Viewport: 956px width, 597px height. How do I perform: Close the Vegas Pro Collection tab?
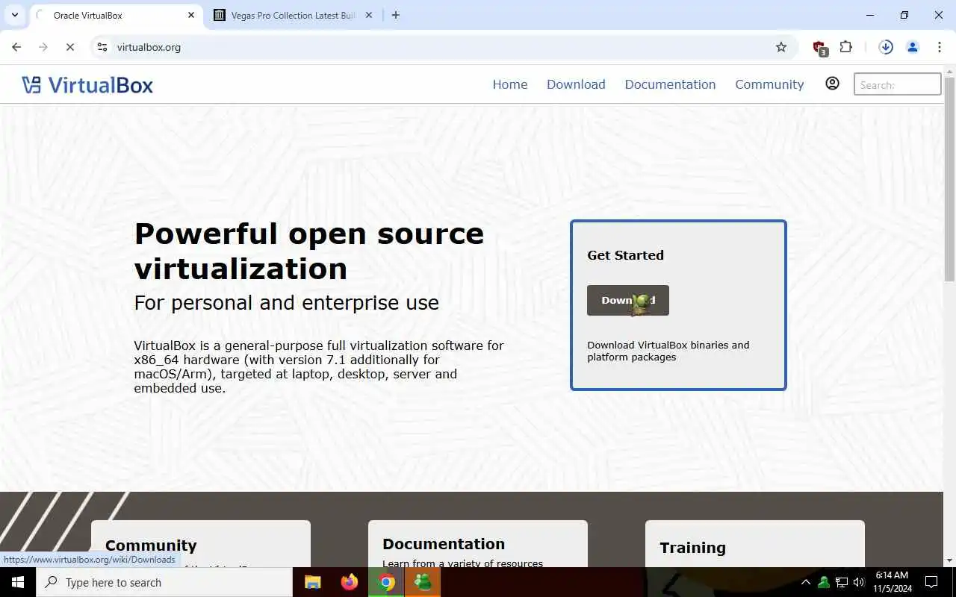[369, 15]
